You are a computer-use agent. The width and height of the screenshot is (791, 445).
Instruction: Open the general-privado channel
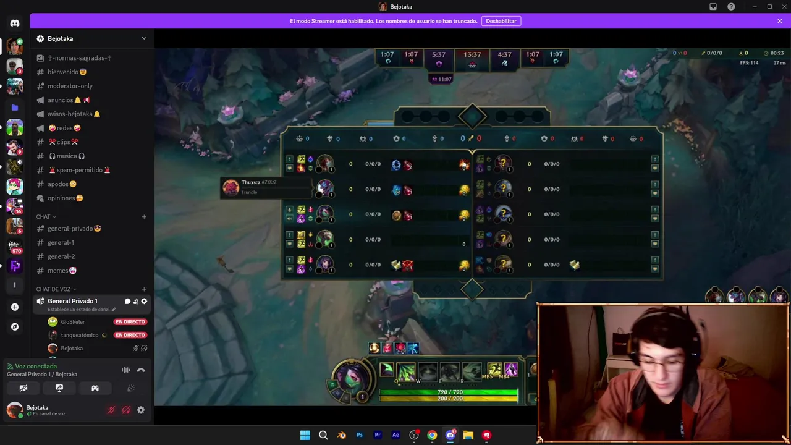pyautogui.click(x=92, y=229)
